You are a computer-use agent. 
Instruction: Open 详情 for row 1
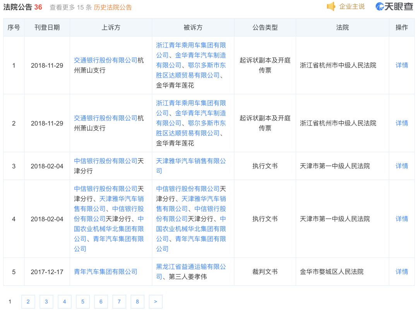point(402,65)
